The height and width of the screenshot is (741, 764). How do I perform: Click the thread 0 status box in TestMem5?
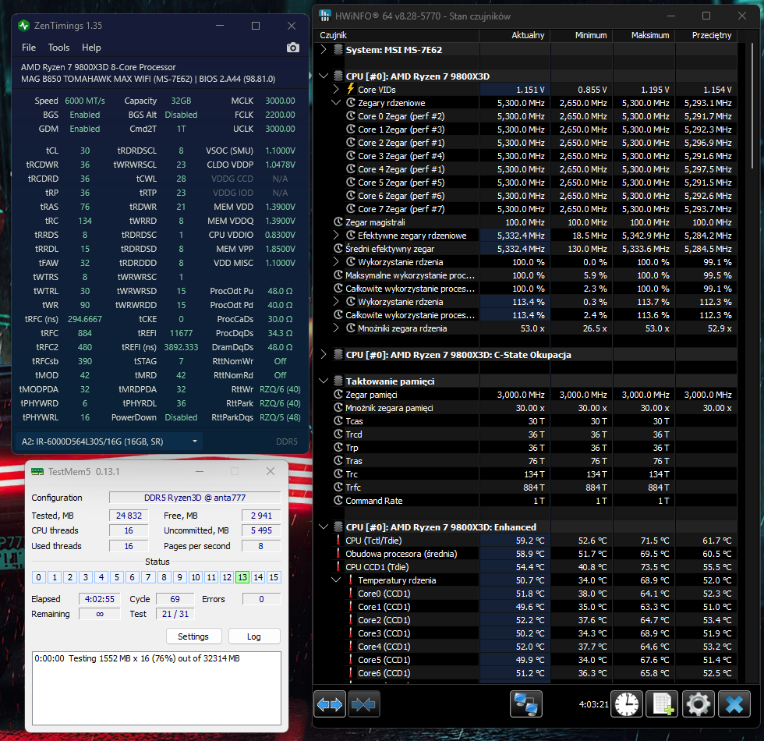coord(38,577)
